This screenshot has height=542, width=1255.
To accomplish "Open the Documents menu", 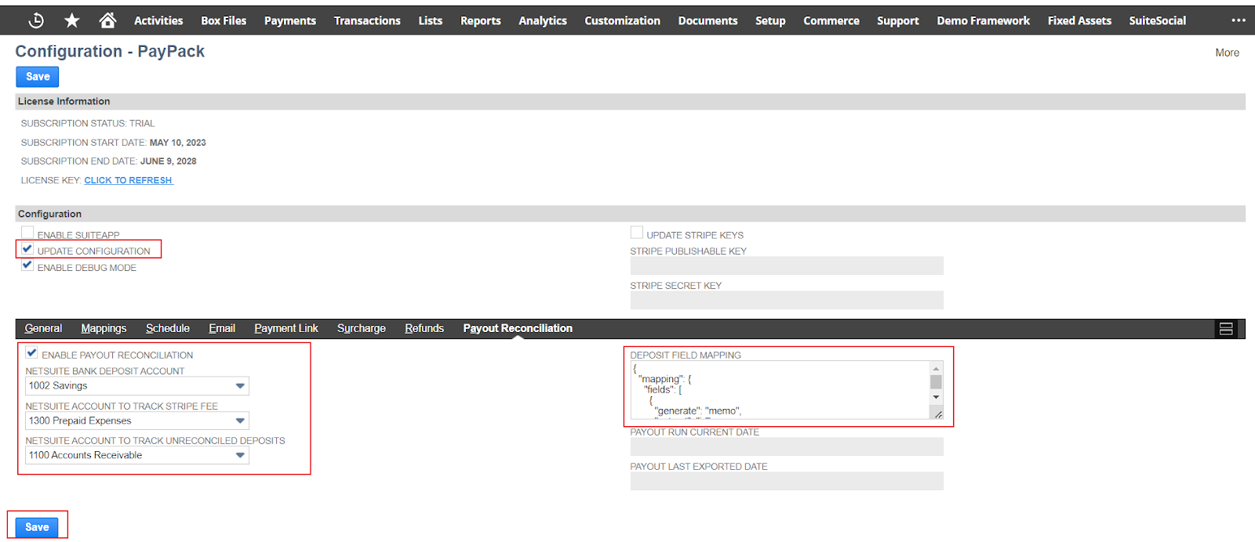I will pos(708,20).
